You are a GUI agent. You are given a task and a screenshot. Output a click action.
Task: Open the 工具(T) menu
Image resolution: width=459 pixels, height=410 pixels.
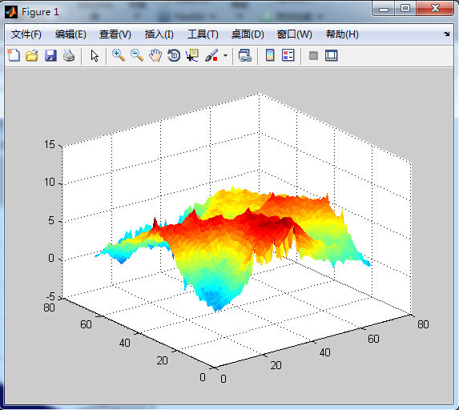[x=203, y=34]
